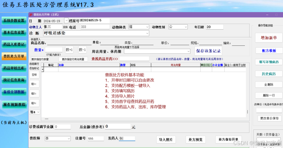Image resolution: width=283 pixels, height=148 pixels.
Task: Open 药品审核出库 in the sidebar
Action: coord(14,68)
